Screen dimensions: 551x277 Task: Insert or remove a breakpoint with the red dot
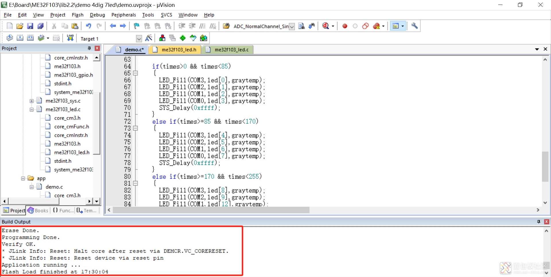point(345,26)
